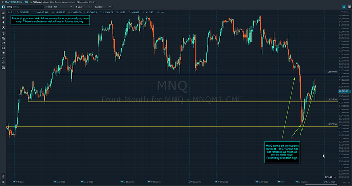Select the trend line tool

[3, 58]
